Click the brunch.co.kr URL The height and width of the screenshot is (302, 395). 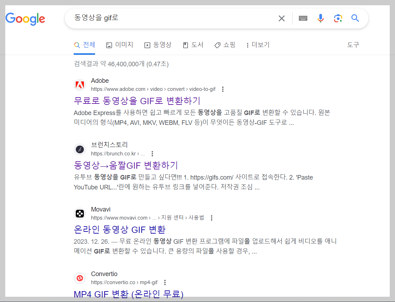118,154
